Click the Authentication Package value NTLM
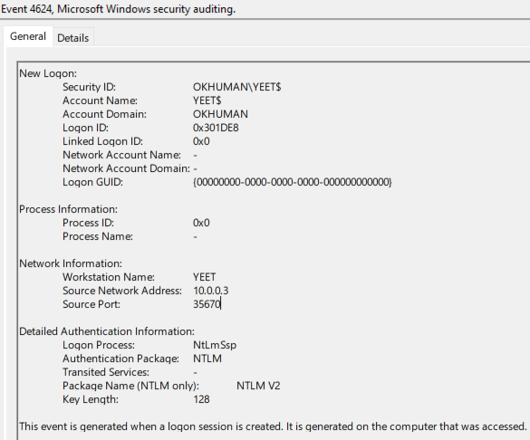 pos(207,359)
